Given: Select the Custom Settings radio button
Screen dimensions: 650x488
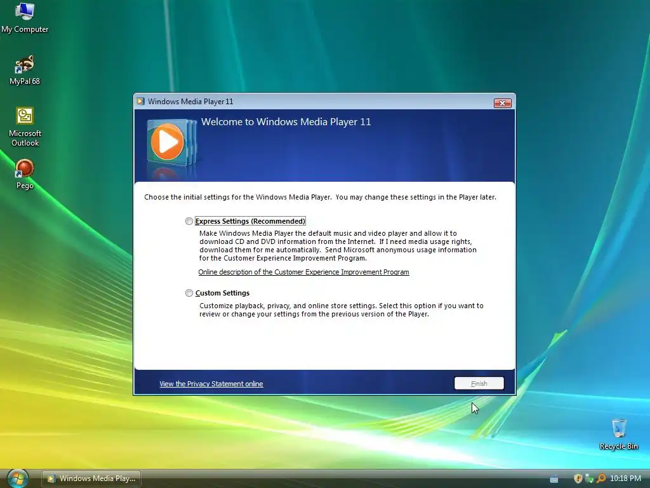Looking at the screenshot, I should click(x=189, y=293).
